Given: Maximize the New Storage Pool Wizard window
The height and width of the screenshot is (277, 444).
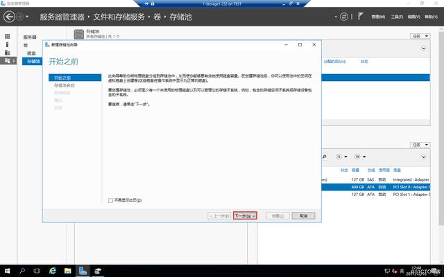Looking at the screenshot, I should coord(300,44).
